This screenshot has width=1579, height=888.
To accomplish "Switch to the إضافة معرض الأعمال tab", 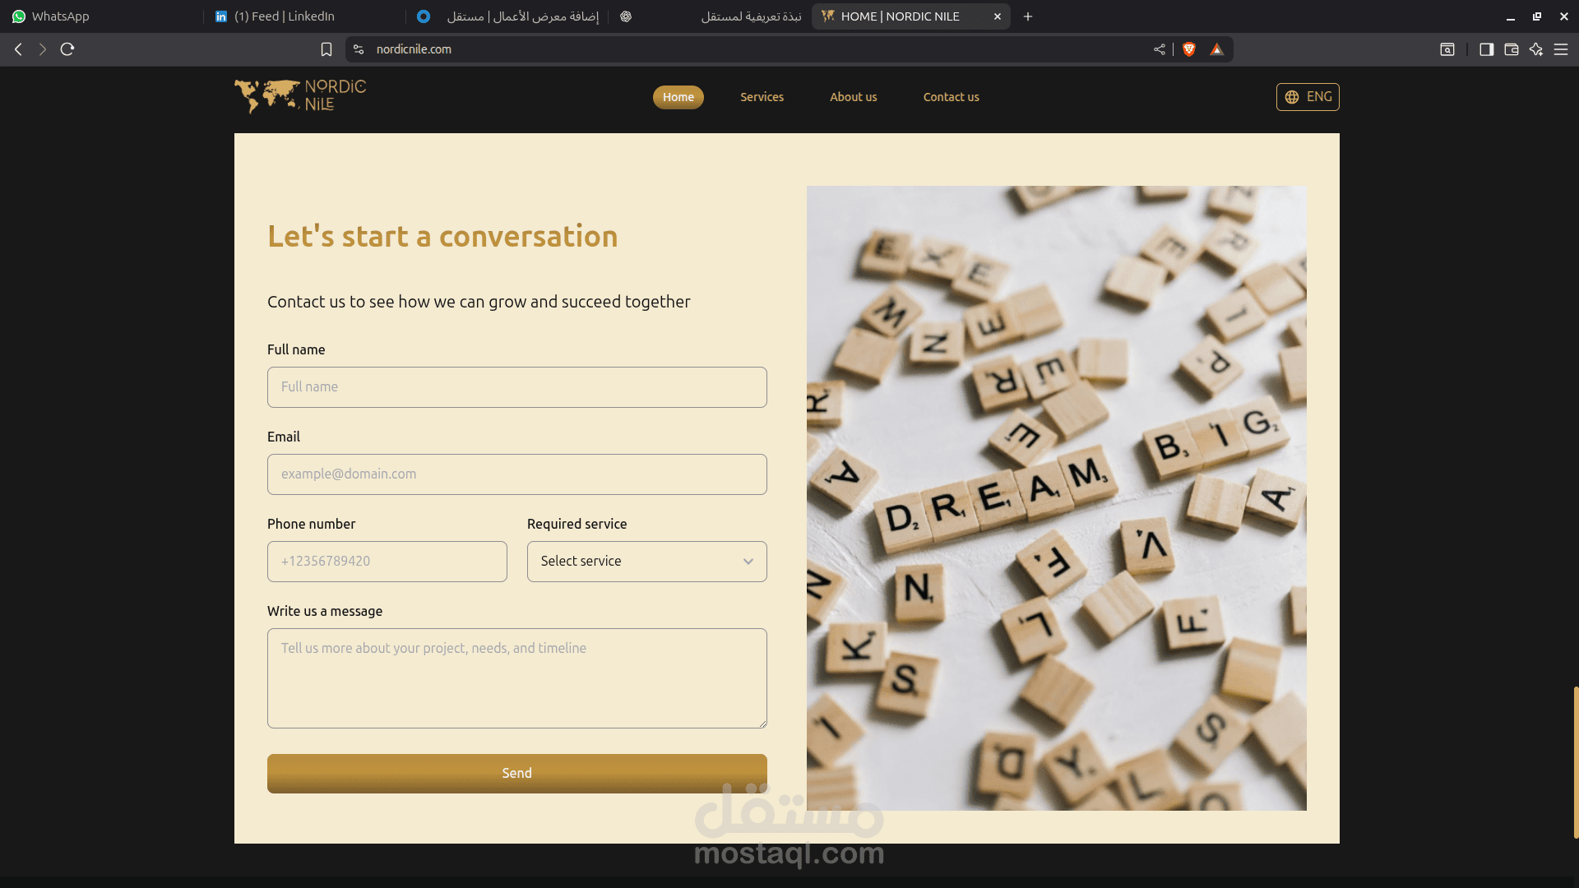I will point(507,16).
